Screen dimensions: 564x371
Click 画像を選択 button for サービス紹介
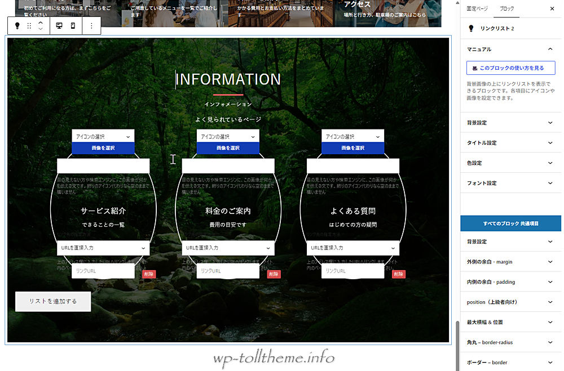[x=103, y=148]
